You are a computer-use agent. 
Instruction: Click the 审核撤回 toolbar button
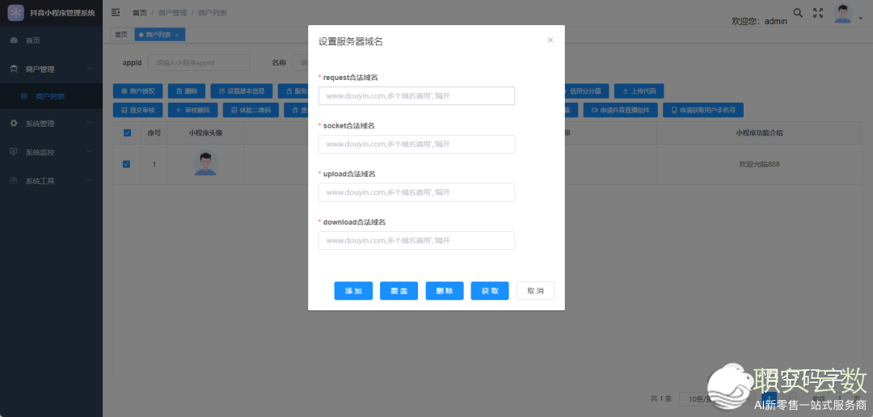click(x=192, y=110)
